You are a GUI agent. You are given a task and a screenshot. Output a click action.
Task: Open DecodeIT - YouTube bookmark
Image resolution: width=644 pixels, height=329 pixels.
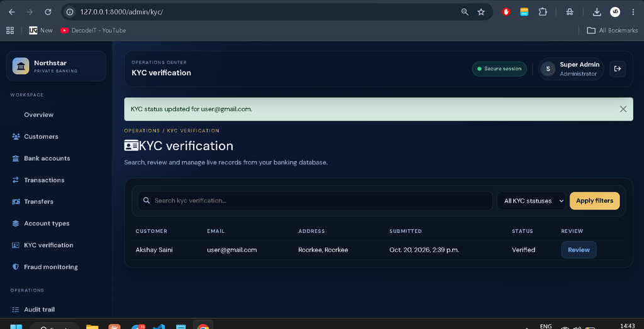click(93, 30)
